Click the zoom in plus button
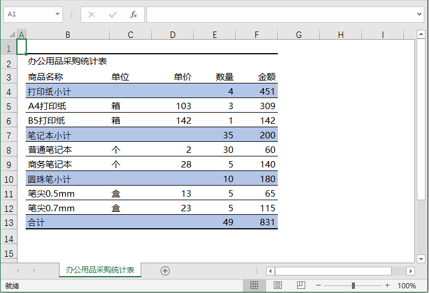The height and width of the screenshot is (293, 429). (x=387, y=285)
